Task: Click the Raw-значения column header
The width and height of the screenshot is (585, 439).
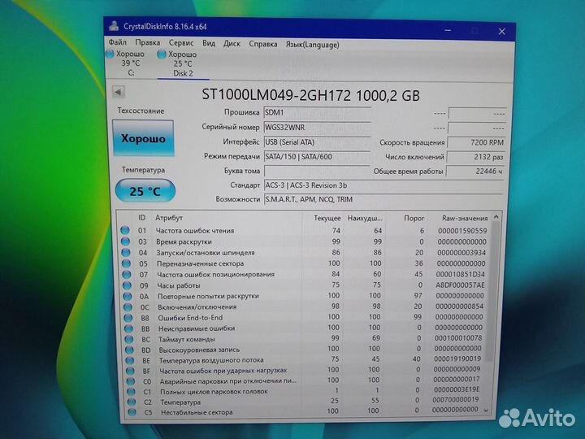Action: [x=463, y=218]
